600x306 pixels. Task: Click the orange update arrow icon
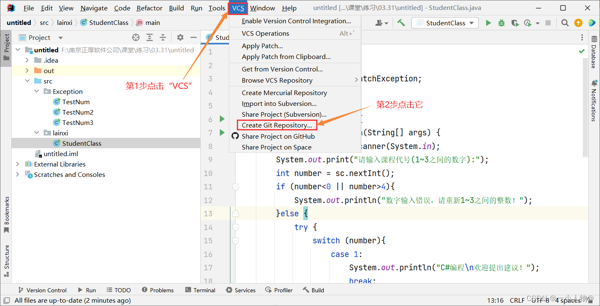[578, 23]
